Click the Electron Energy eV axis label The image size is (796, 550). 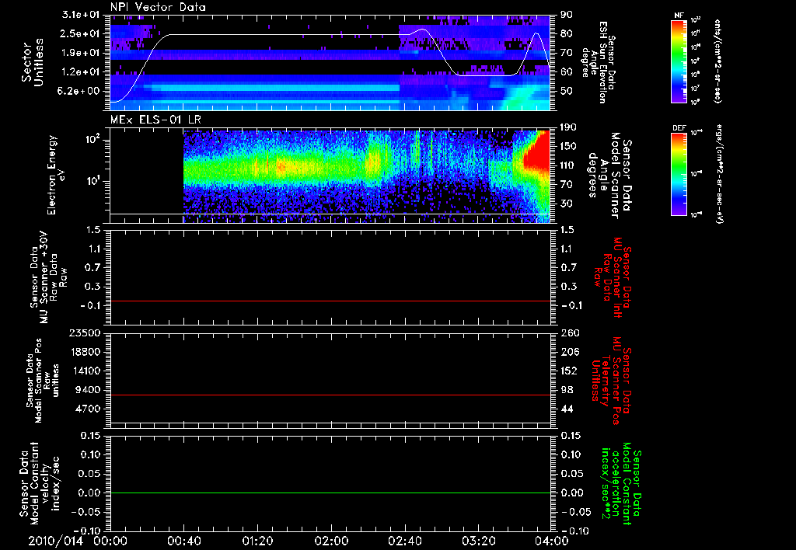pyautogui.click(x=57, y=175)
